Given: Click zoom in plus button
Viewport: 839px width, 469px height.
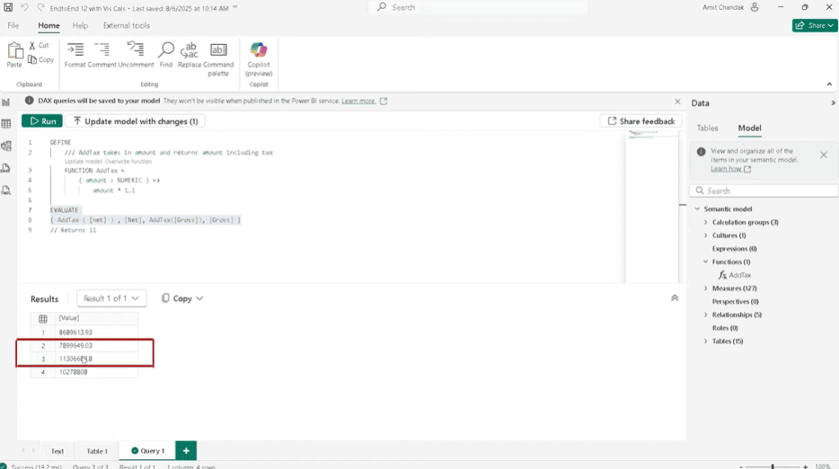Looking at the screenshot, I should [805, 467].
